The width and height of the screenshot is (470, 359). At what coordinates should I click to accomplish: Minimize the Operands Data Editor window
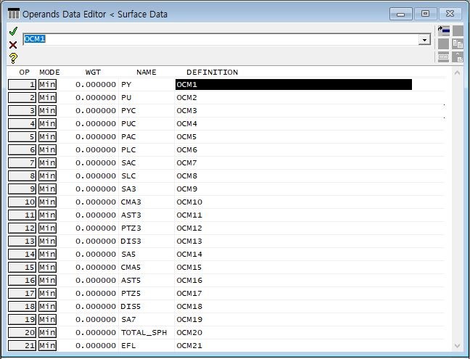[401, 14]
